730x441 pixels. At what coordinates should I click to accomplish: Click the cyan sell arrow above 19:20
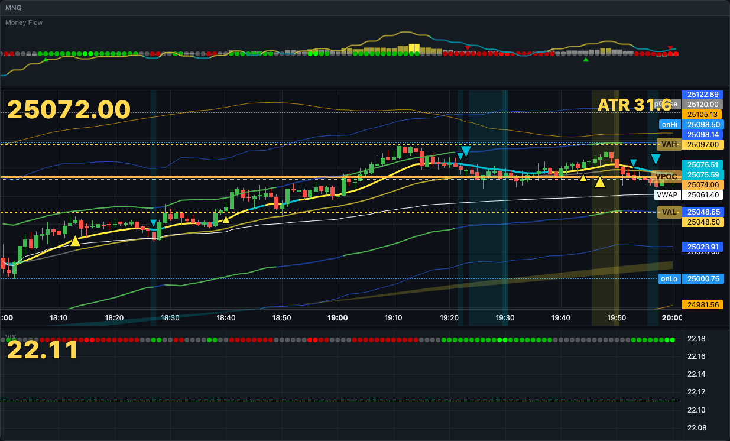click(x=465, y=151)
